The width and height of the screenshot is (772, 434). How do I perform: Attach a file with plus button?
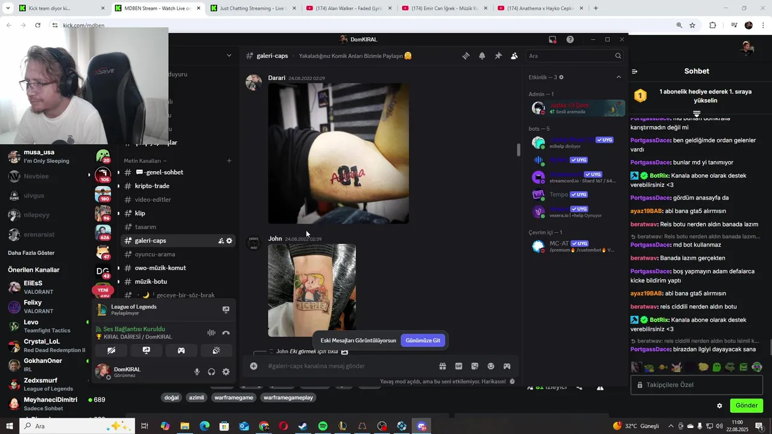point(254,366)
